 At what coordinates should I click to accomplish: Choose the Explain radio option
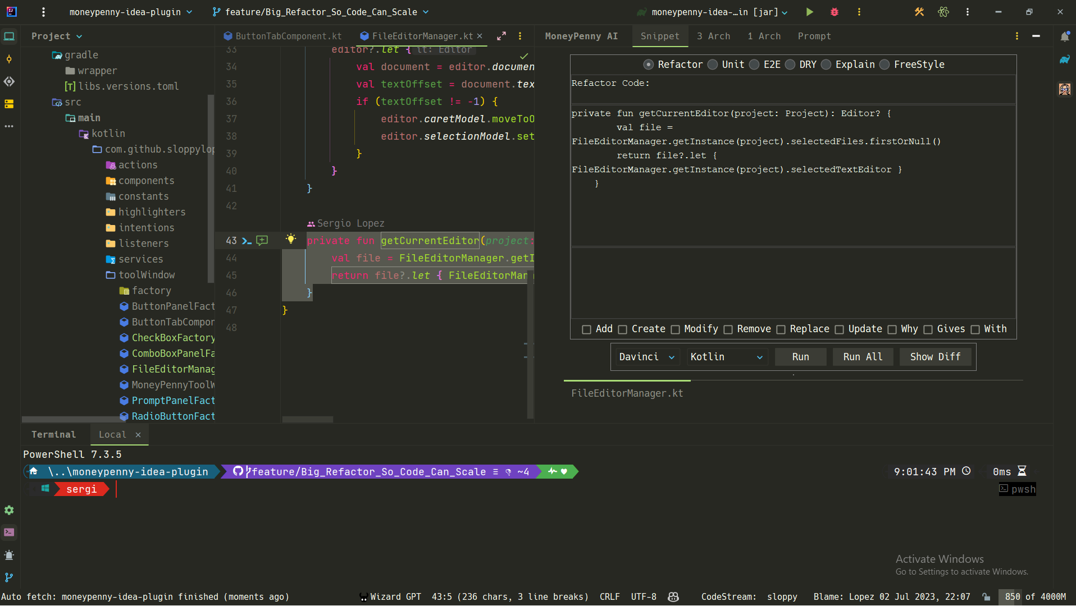[x=826, y=65]
